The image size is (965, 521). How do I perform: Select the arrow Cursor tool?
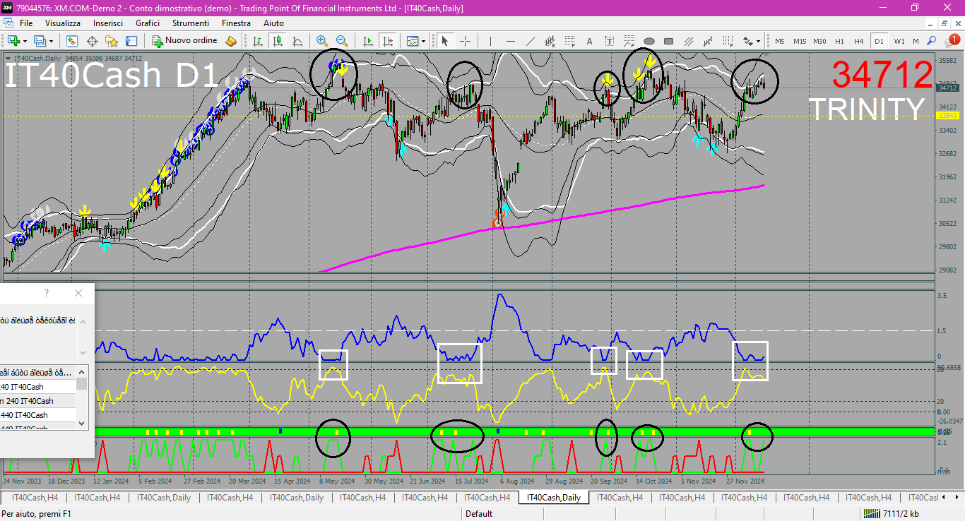[x=445, y=41]
